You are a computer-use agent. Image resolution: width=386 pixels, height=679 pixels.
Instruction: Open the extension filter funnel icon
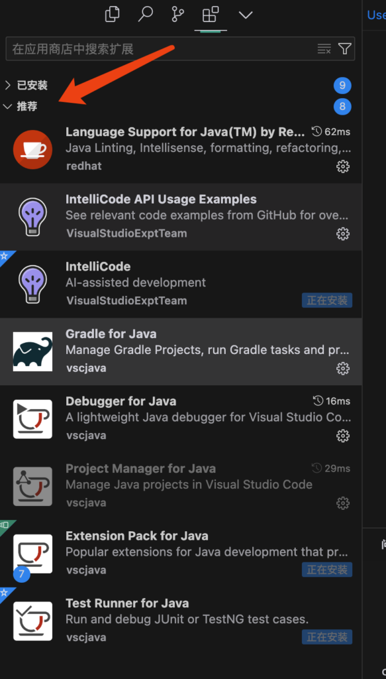pyautogui.click(x=344, y=49)
